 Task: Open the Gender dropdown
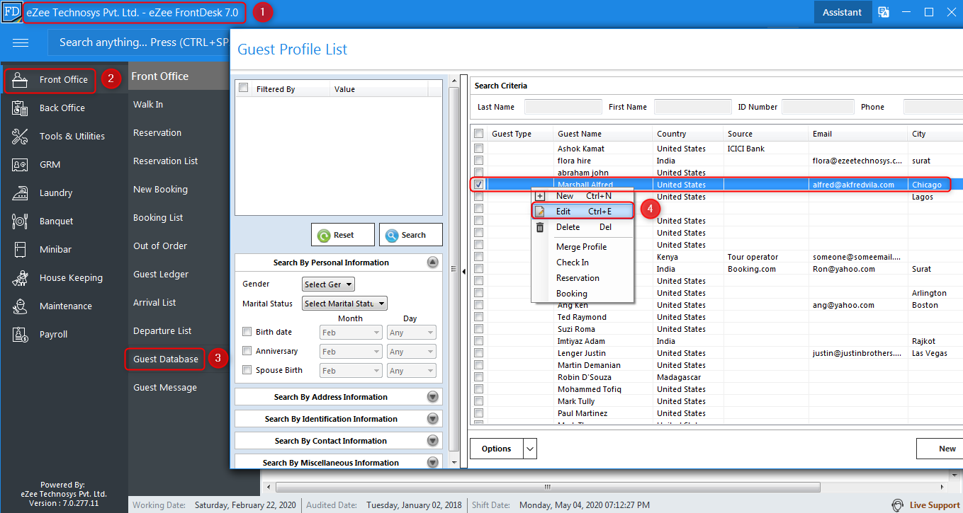328,284
